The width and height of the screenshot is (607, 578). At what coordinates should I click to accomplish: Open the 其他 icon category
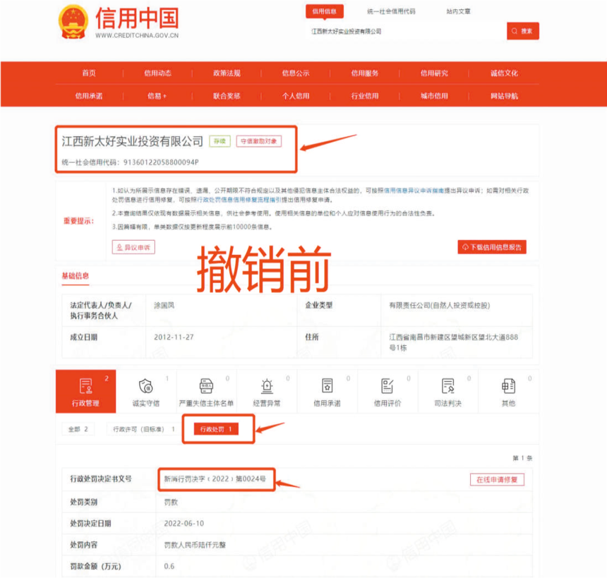click(x=508, y=391)
